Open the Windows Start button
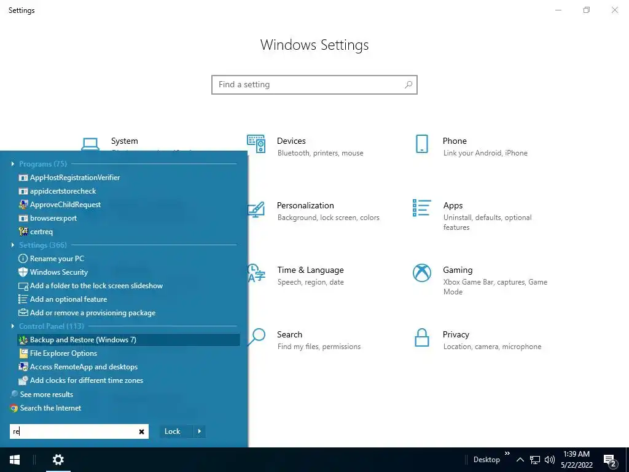 [x=15, y=460]
